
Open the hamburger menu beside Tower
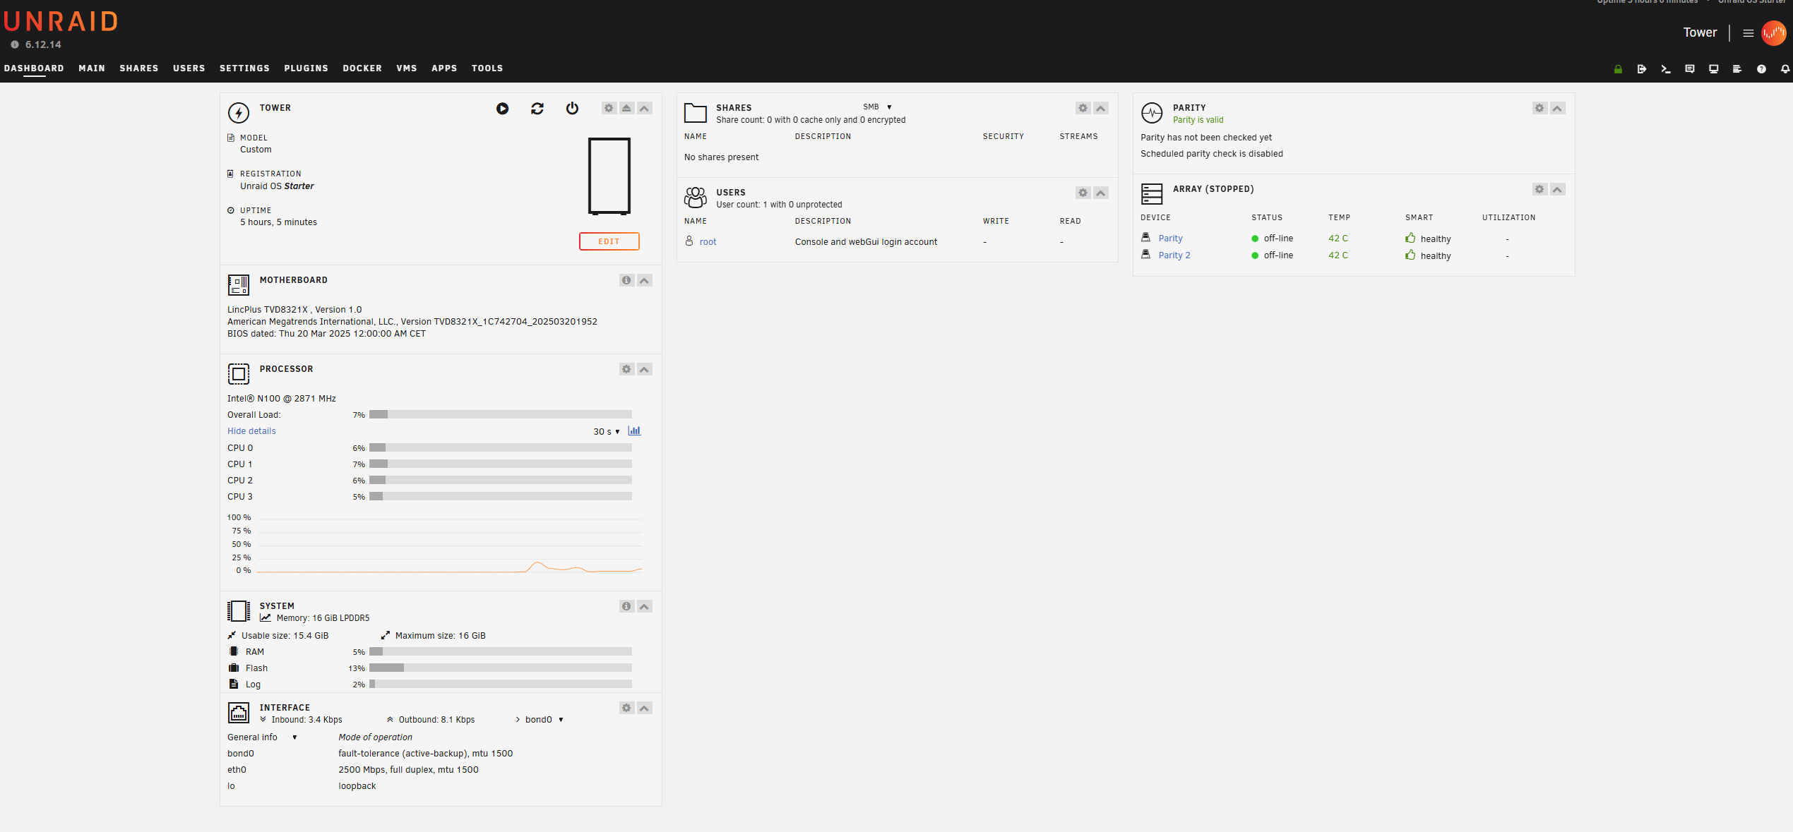[x=1749, y=33]
